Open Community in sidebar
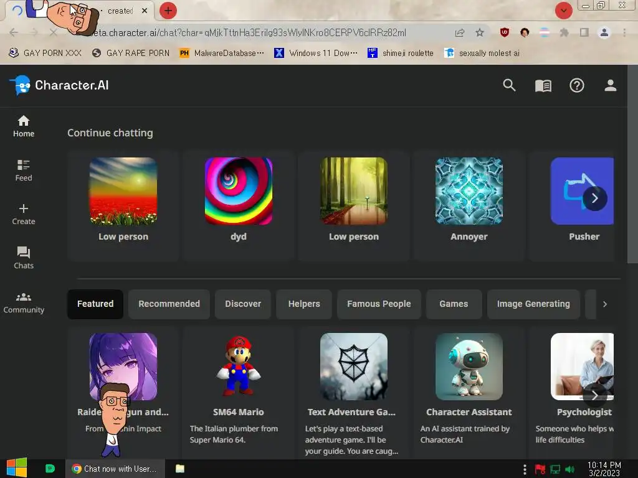This screenshot has width=638, height=478. [24, 303]
